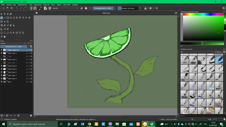Select the Zoom magnifier tool
226x127 pixels.
(2, 37)
